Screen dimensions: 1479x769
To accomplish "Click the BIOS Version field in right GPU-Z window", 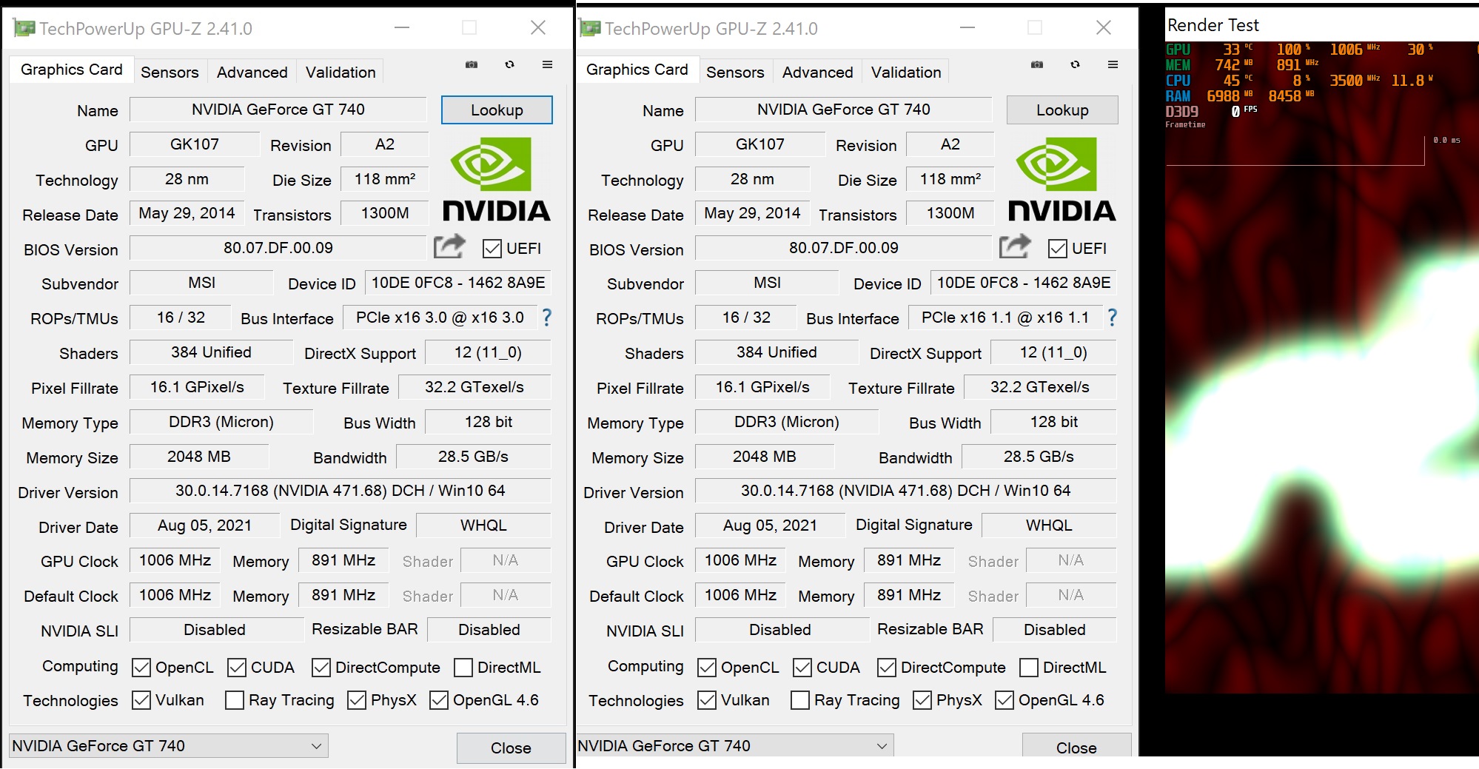I will pyautogui.click(x=844, y=248).
